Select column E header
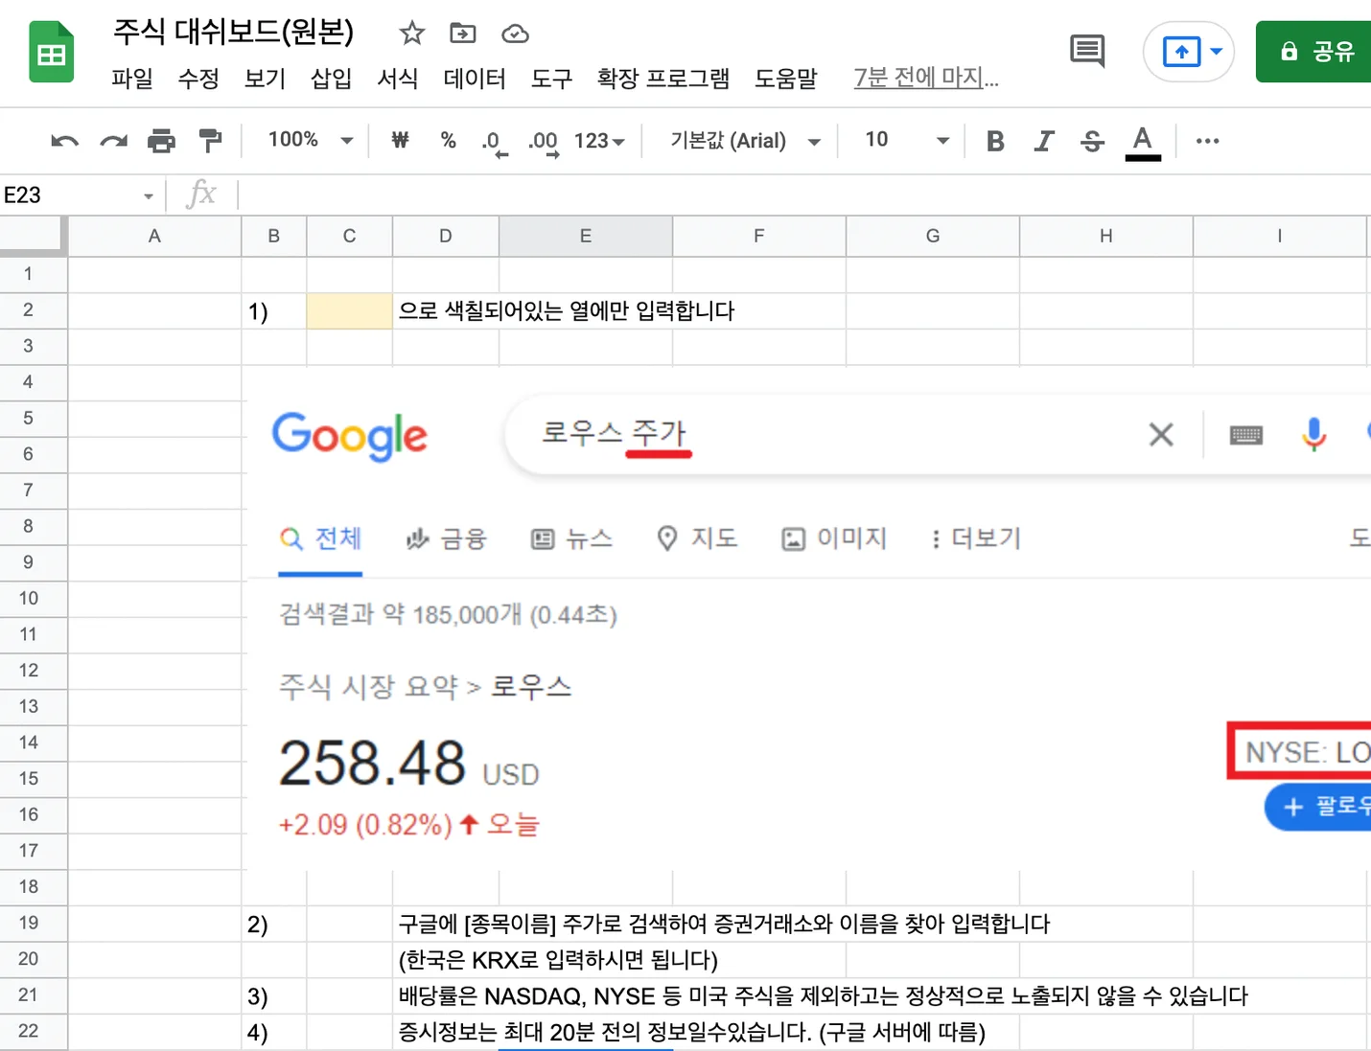 pos(586,236)
